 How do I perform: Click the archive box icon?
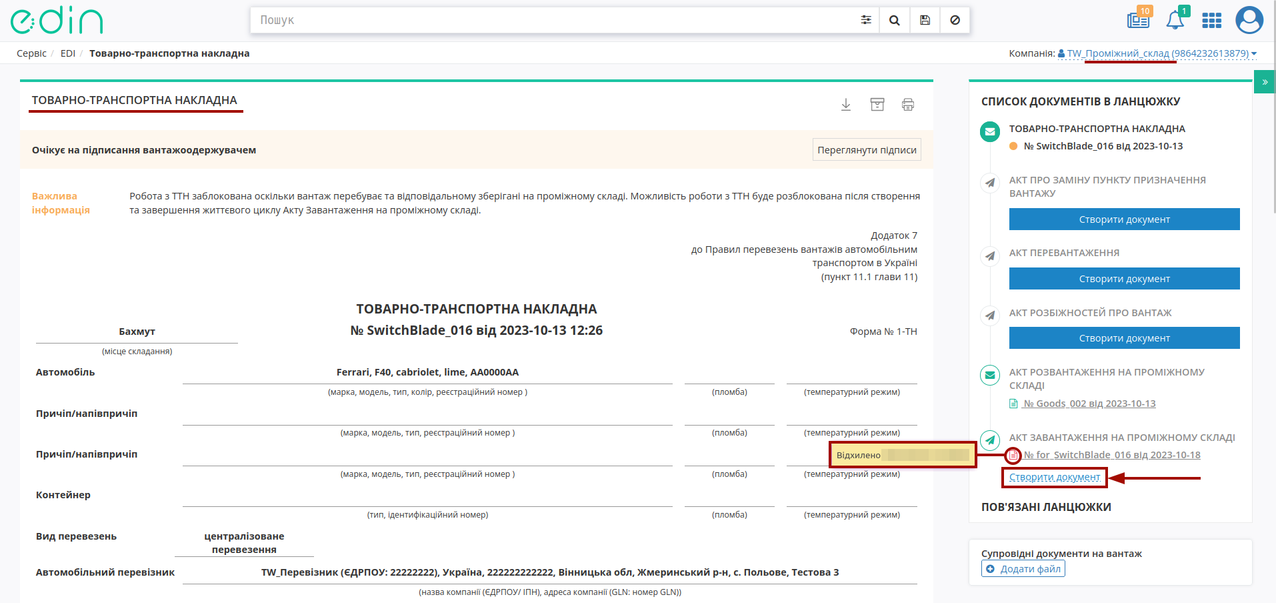877,105
